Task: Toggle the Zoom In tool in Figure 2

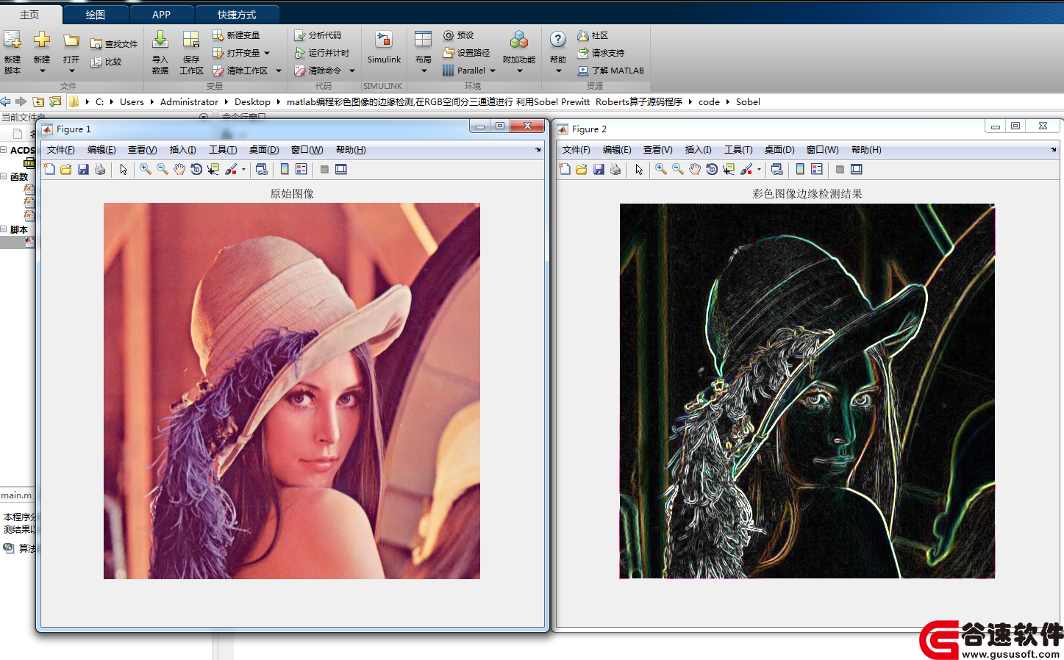Action: (x=661, y=169)
